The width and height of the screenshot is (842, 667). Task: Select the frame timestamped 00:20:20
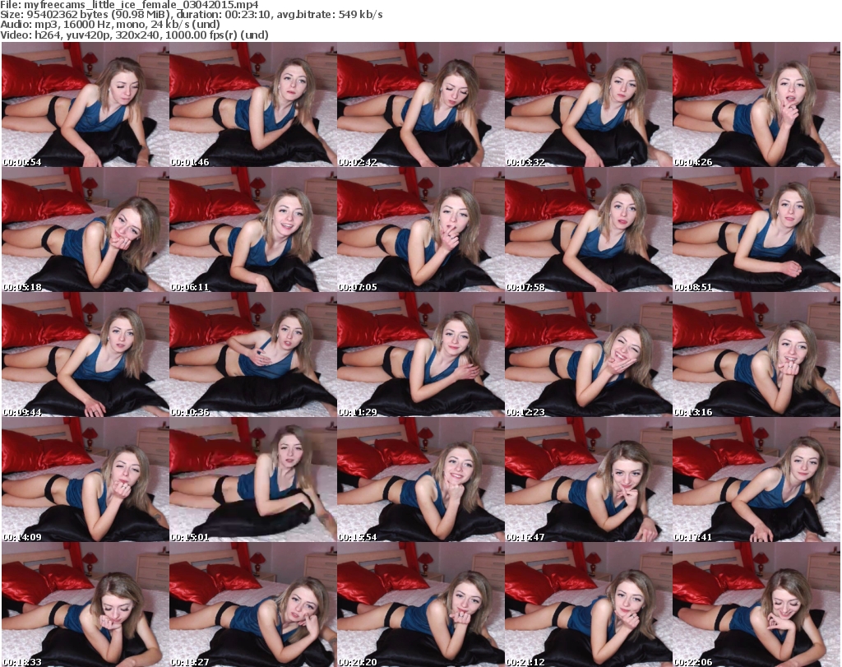(420, 604)
